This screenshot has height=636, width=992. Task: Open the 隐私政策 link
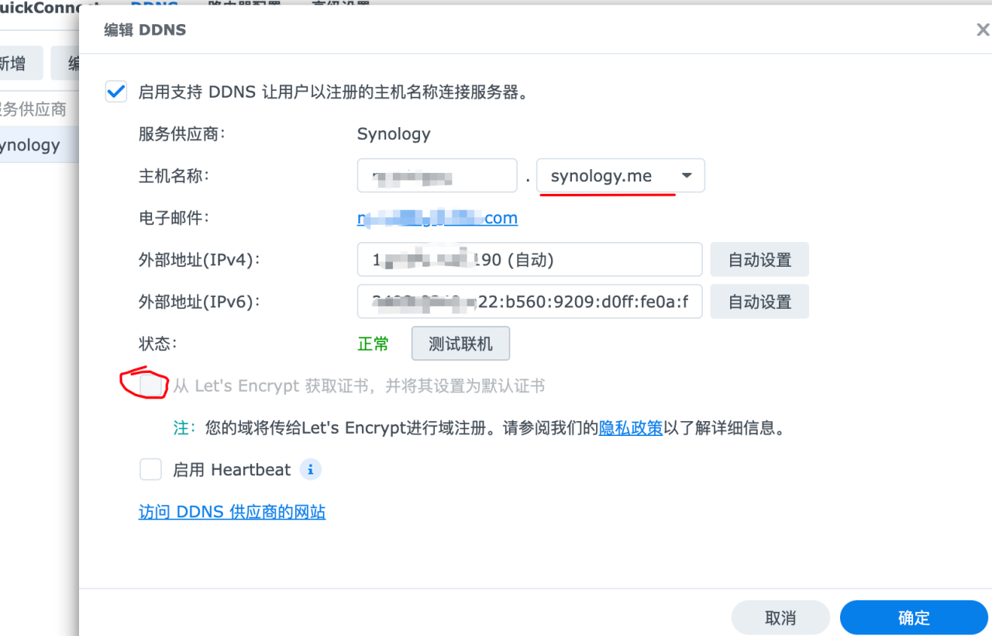click(631, 427)
